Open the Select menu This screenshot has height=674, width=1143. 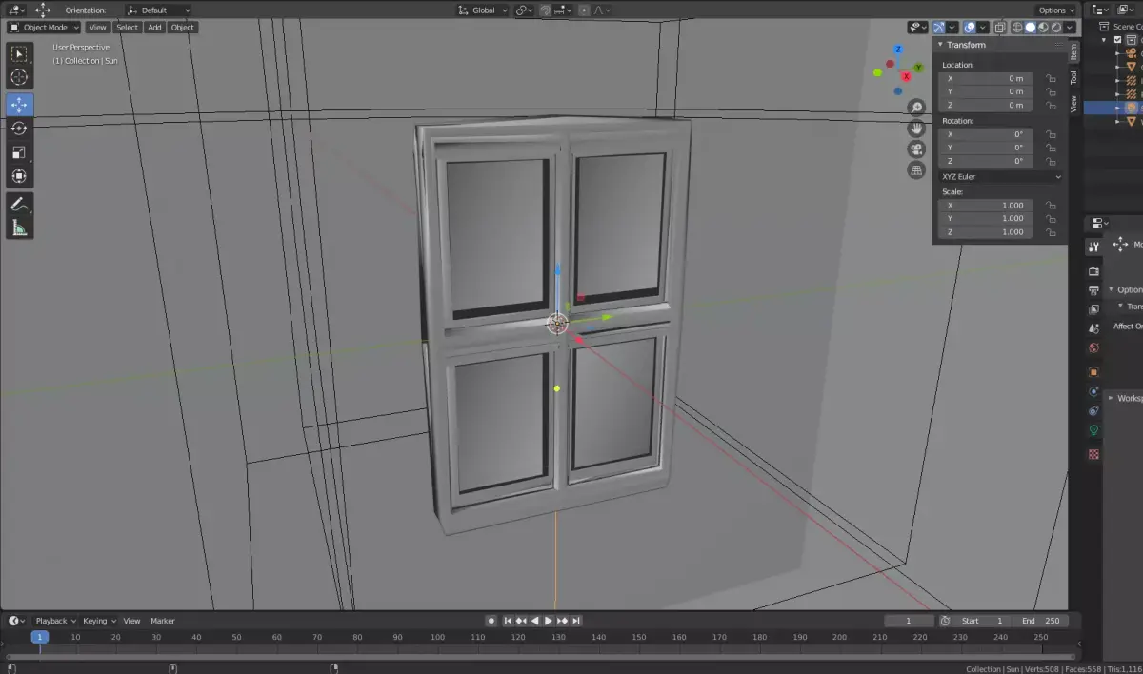pos(128,28)
